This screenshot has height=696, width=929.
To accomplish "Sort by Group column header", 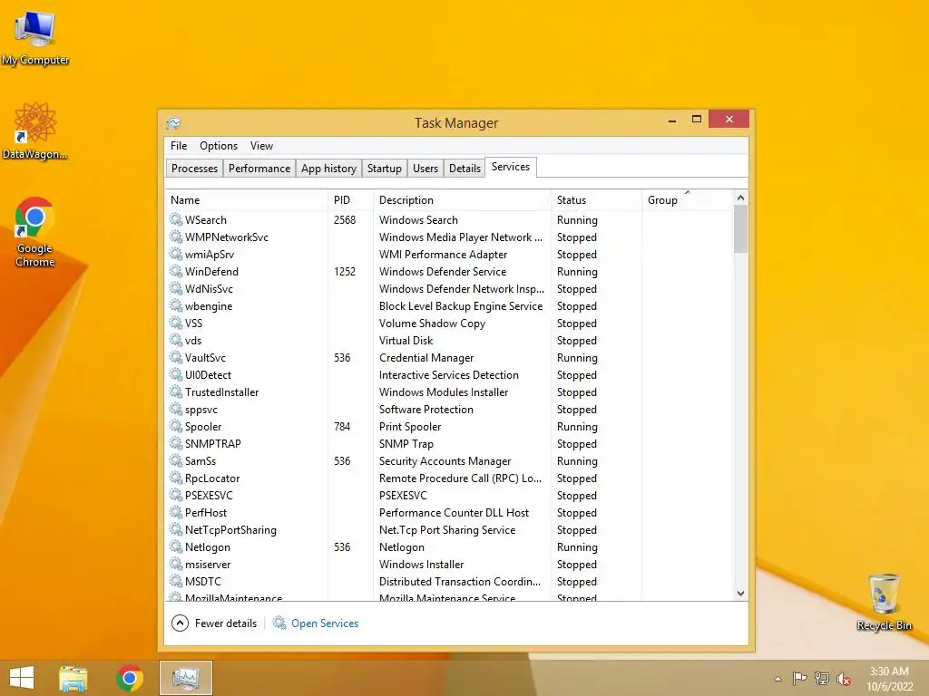I will click(688, 200).
